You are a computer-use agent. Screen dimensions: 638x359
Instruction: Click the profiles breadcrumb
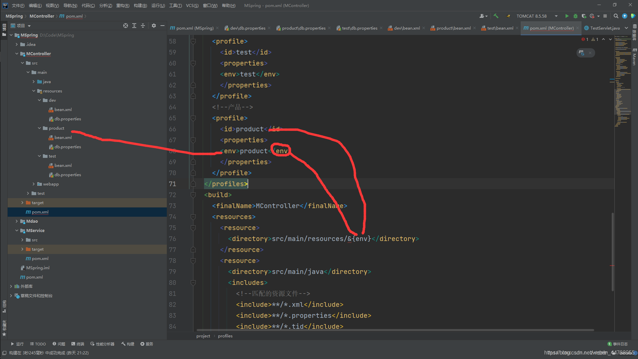(225, 336)
